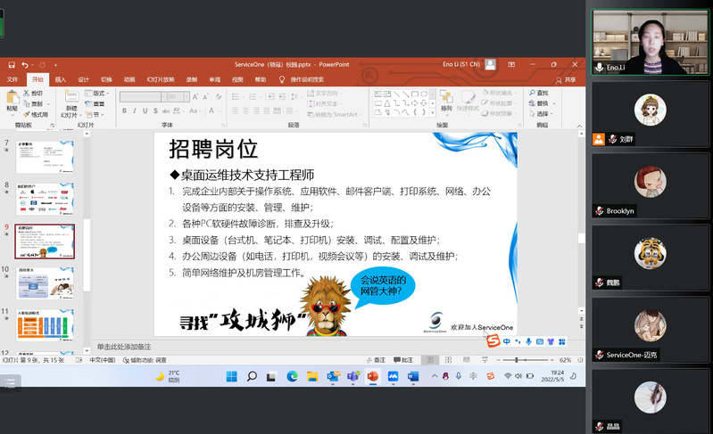The width and height of the screenshot is (713, 434).
Task: Open PowerPoint from the Windows taskbar
Action: 372,377
